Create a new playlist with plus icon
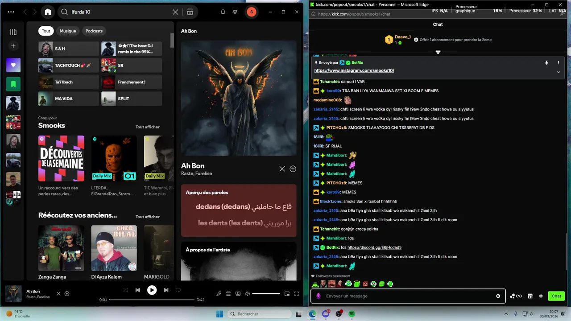Viewport: 571px width, 321px height. click(x=13, y=46)
